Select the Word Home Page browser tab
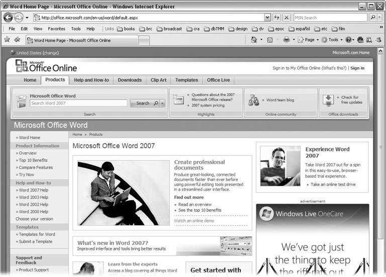Screen dimensions: 386x277 [82, 40]
